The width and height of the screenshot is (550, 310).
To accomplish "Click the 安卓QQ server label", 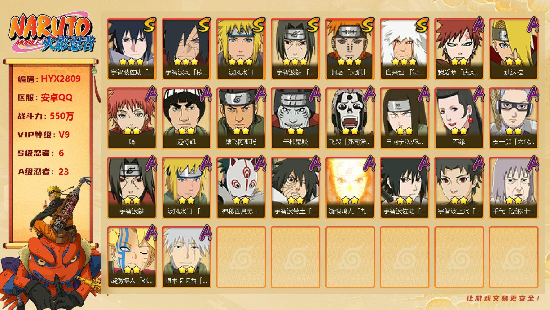I will tap(57, 98).
